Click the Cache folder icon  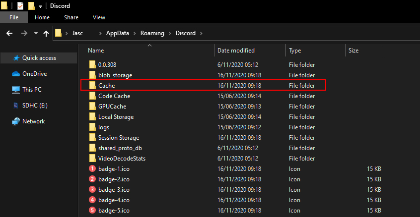tap(92, 85)
